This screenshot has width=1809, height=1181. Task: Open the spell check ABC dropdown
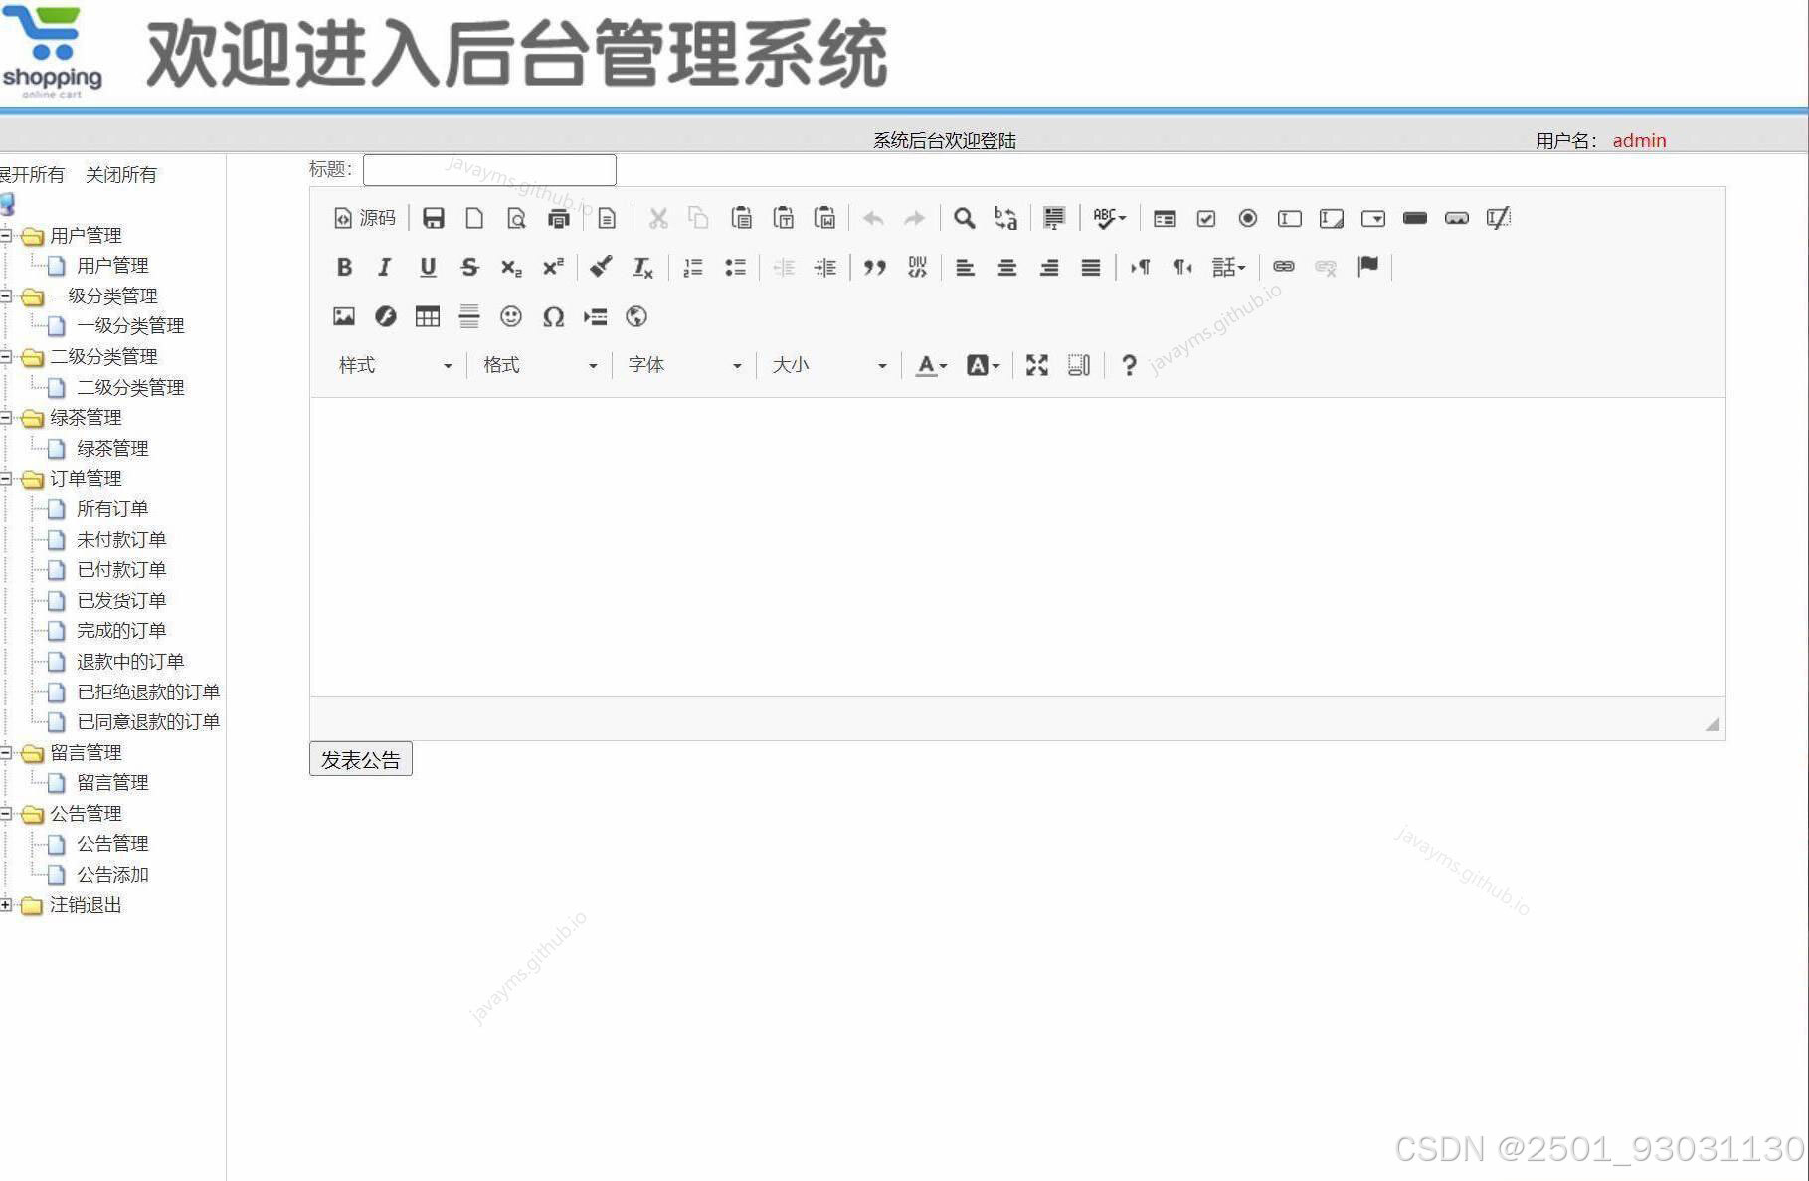click(1109, 218)
